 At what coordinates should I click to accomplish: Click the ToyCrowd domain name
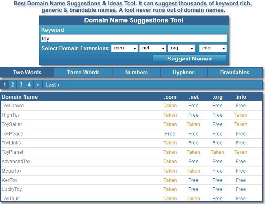[x=13, y=106]
